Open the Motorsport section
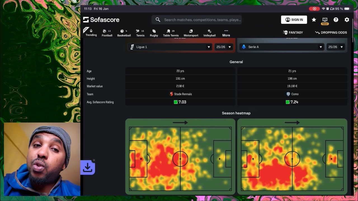Image resolution: width=358 pixels, height=201 pixels. coord(191,33)
